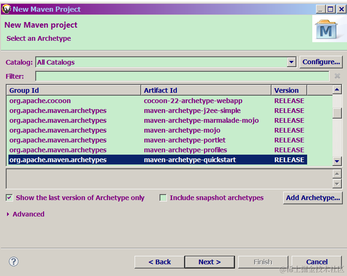Open the Catalog dropdown arrow
Image resolution: width=347 pixels, height=276 pixels.
[292, 62]
